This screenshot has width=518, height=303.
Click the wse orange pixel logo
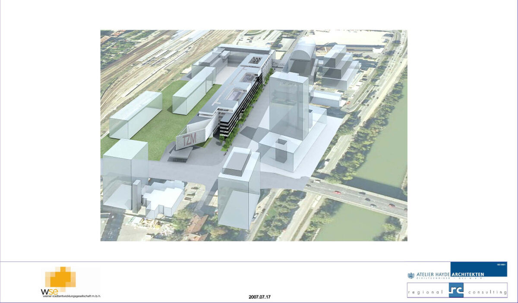coord(60,278)
